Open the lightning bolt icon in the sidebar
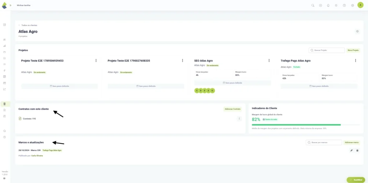Screen dimensions: 368x183 [4, 70]
